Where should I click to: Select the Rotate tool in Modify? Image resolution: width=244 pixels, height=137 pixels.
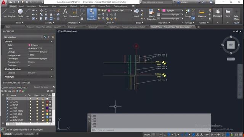pos(46,10)
